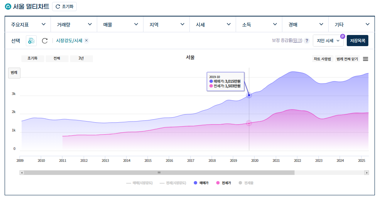The height and width of the screenshot is (198, 378).
Task: Click the chart scrollbar left arrow
Action: point(22,173)
